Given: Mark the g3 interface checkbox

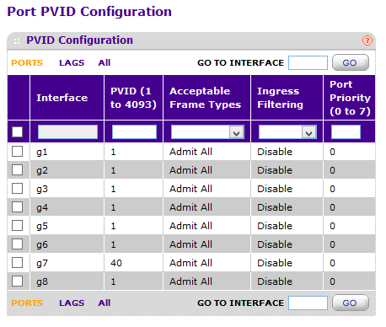Looking at the screenshot, I should (x=18, y=189).
